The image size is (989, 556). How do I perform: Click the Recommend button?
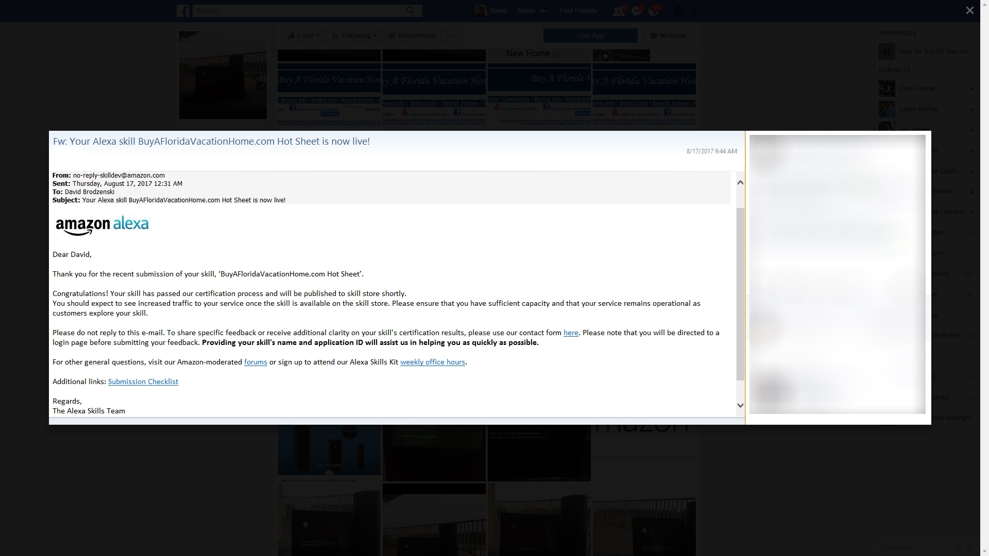(x=412, y=36)
